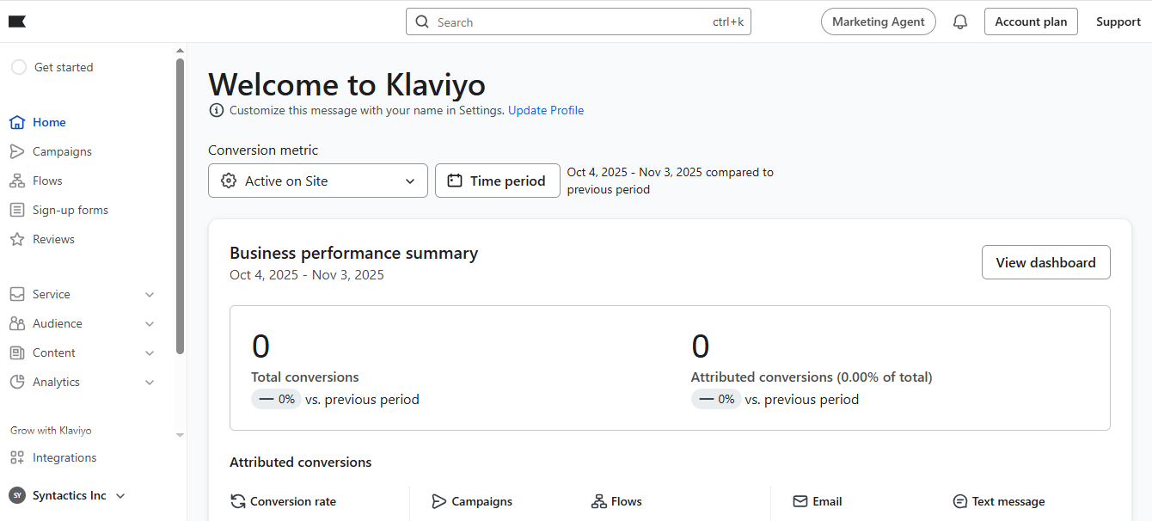Viewport: 1152px width, 521px height.
Task: Click the sidebar scrollbar down arrow
Action: (180, 435)
